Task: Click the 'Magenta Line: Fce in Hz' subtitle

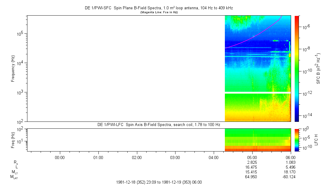Action: (159, 12)
